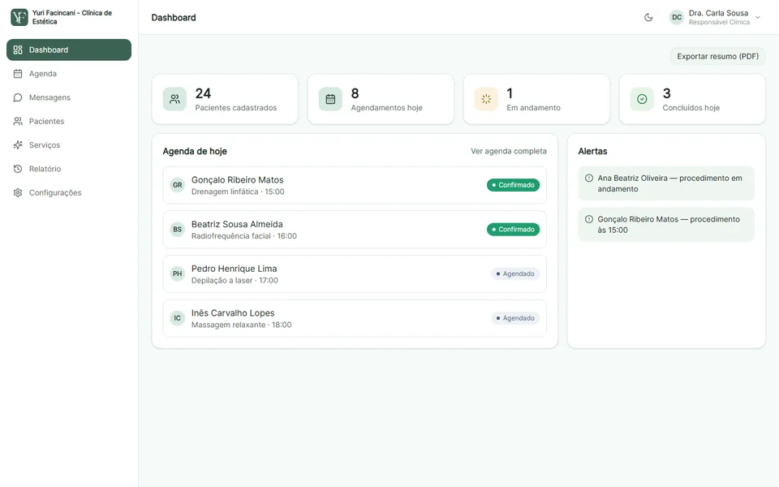Open Configurações in the sidebar
Viewport: 779px width, 487px height.
69,193
